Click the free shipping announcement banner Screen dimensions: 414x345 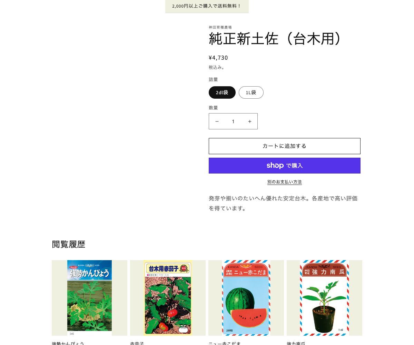tap(207, 6)
